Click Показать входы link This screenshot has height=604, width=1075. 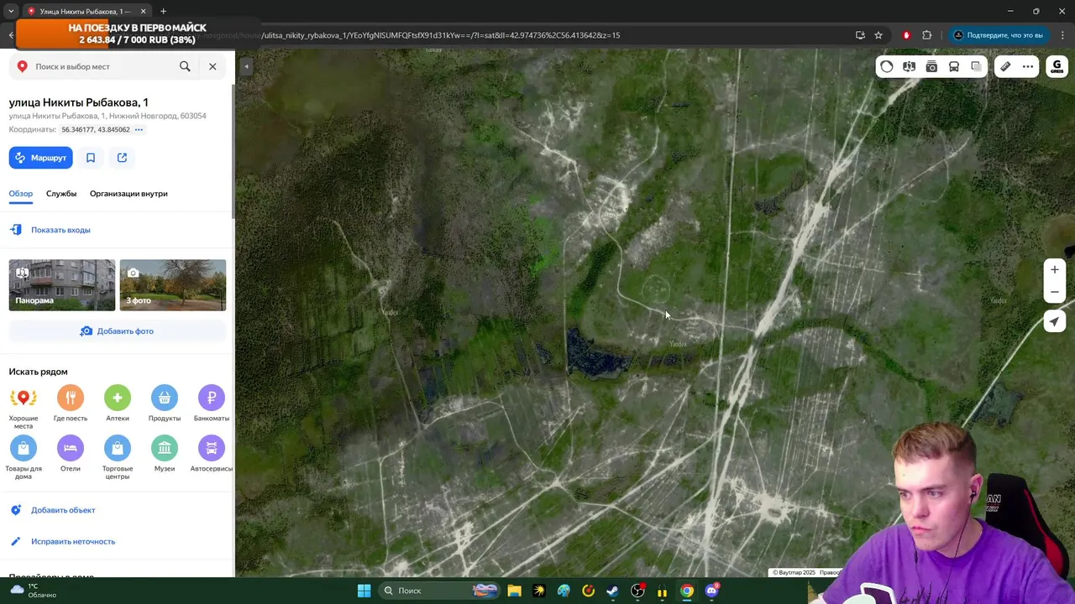(60, 230)
